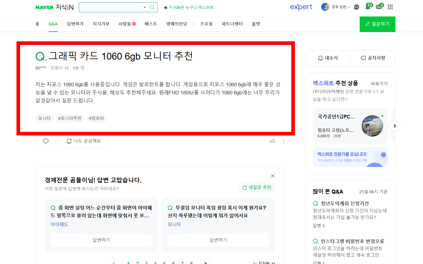The height and width of the screenshot is (264, 423).
Task: Go to the 홈 tab
Action: [37, 24]
